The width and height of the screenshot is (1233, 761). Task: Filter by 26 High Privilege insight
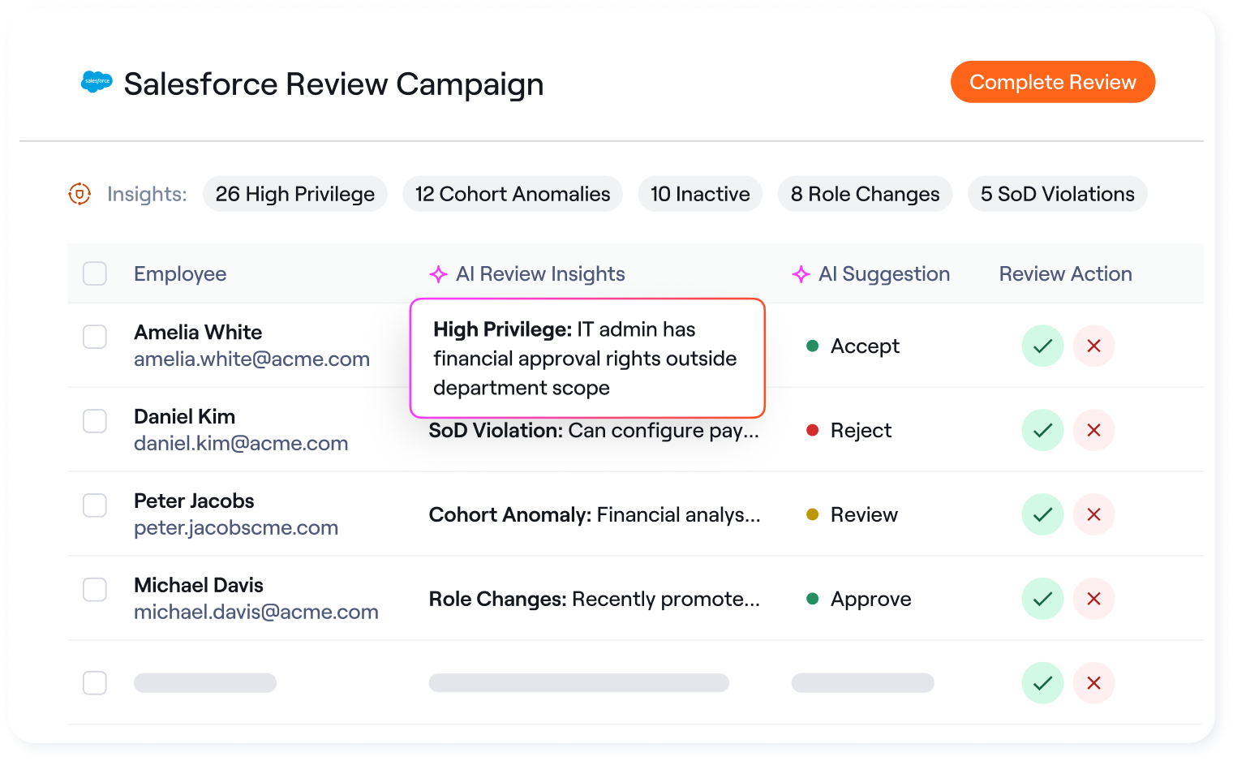pyautogui.click(x=295, y=194)
